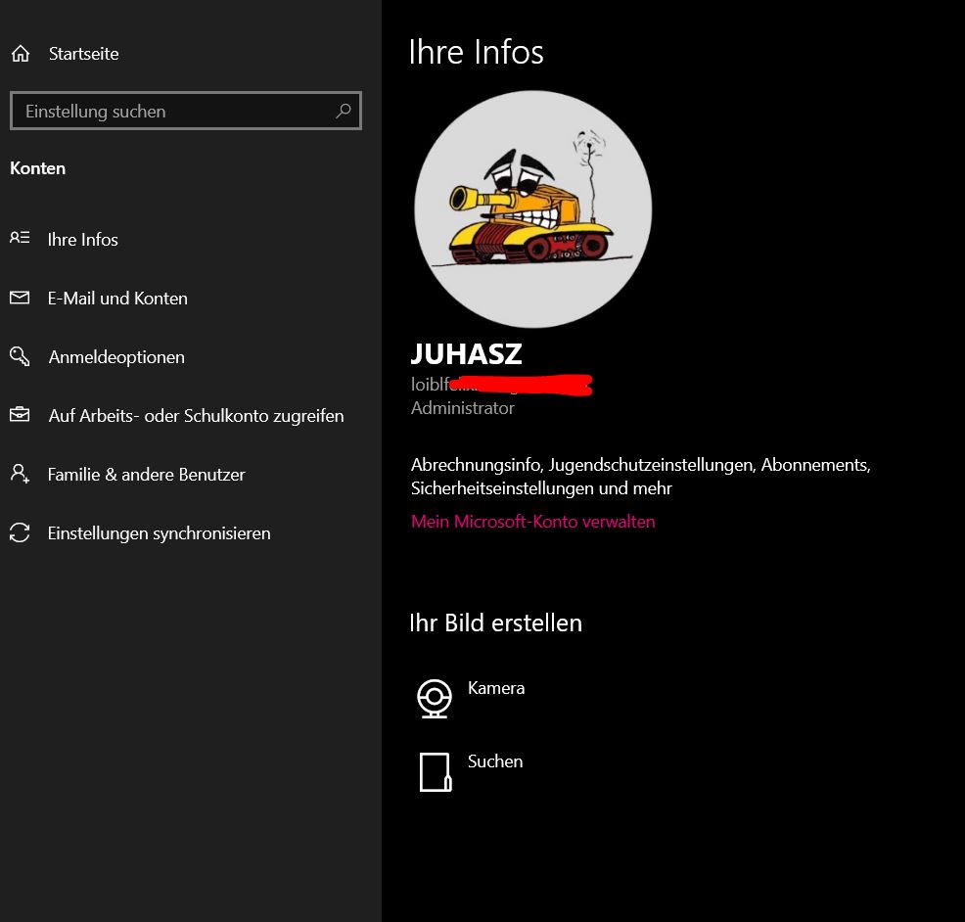This screenshot has width=965, height=922.
Task: Click the Konten section header
Action: coord(37,168)
